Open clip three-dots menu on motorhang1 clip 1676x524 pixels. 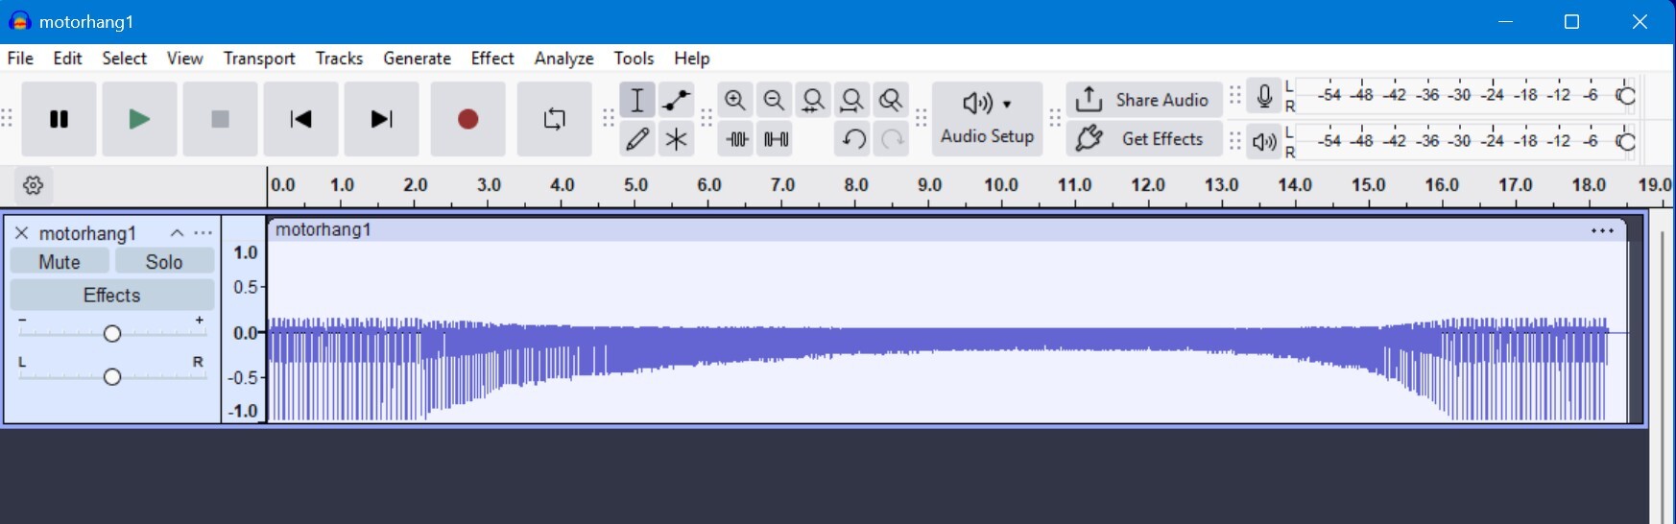(1602, 230)
